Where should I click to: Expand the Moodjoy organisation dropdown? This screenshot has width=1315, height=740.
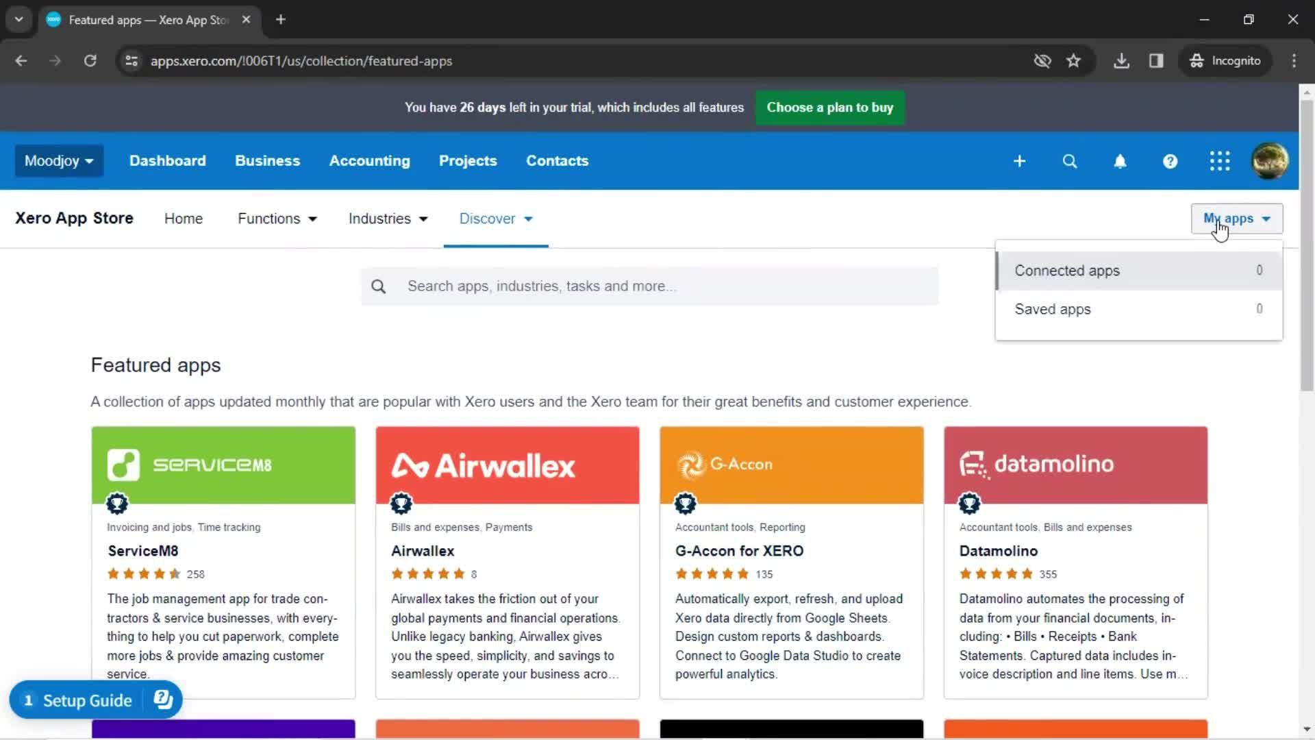[59, 161]
